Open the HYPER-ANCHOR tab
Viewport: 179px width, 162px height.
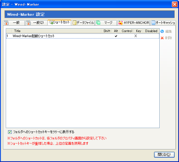(134, 23)
